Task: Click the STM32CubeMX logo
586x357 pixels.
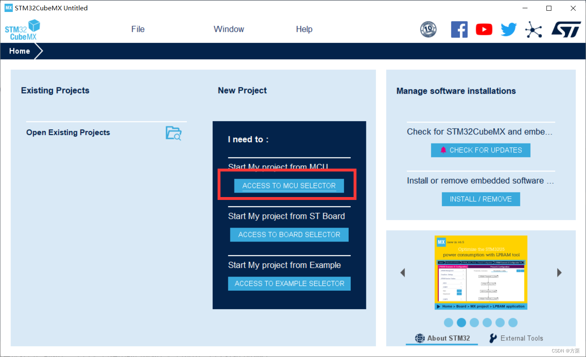Action: [22, 30]
